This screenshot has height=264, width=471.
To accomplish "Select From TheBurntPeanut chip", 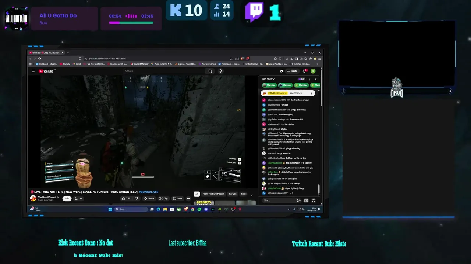I will tap(213, 194).
